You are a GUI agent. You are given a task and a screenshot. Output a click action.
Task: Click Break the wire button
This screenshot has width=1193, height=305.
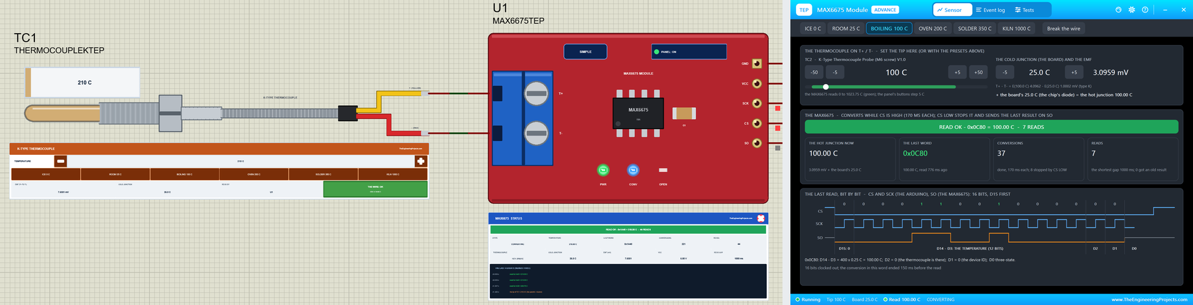point(1063,28)
